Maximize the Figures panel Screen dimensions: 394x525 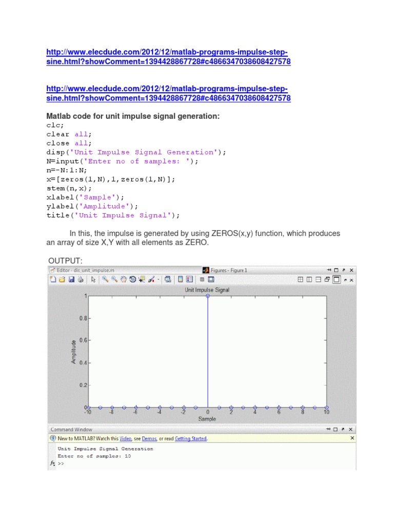(x=337, y=270)
